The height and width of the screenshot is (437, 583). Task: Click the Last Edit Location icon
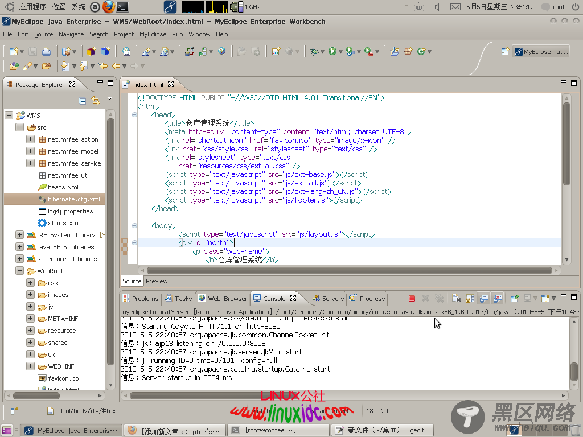tap(103, 66)
